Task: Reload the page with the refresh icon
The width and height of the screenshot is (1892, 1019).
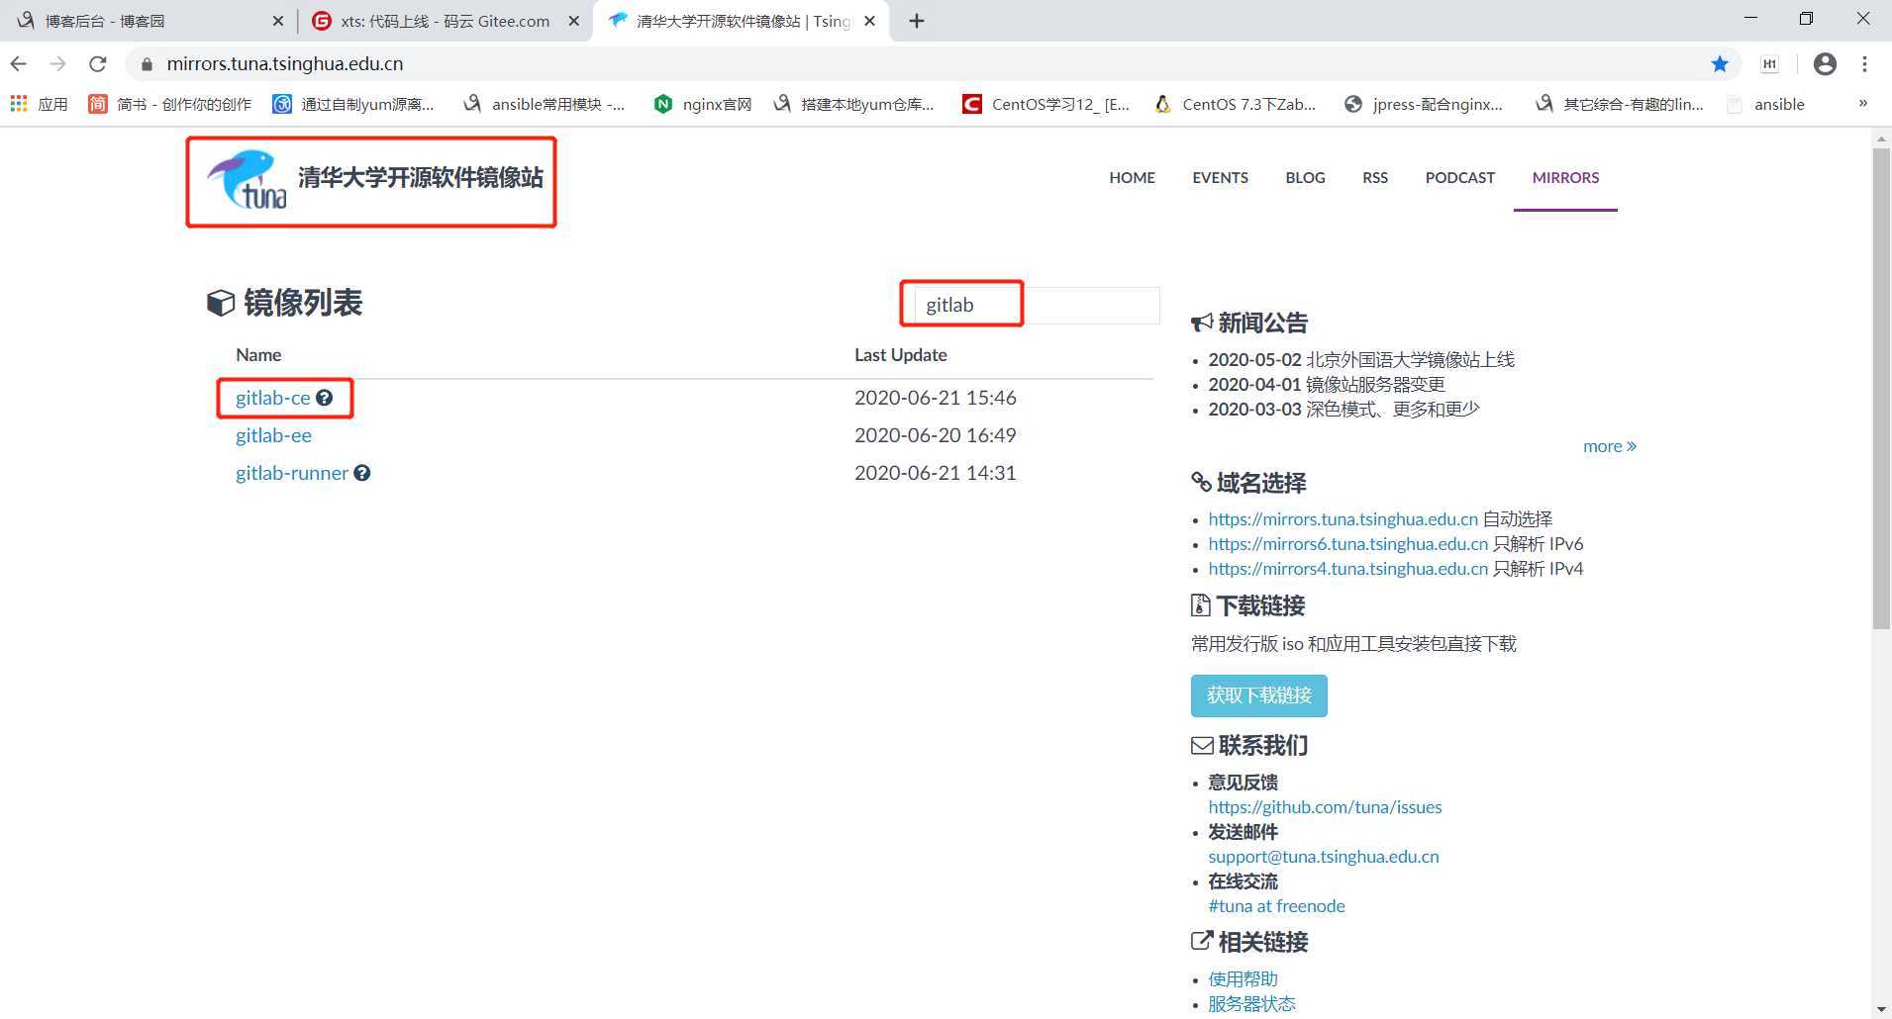Action: pos(97,63)
